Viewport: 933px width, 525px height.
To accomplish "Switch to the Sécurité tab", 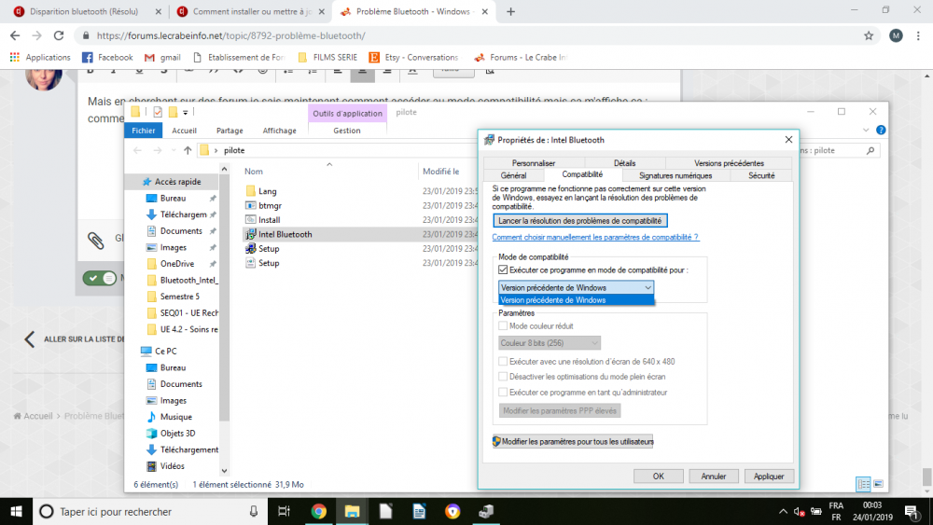I will (760, 175).
